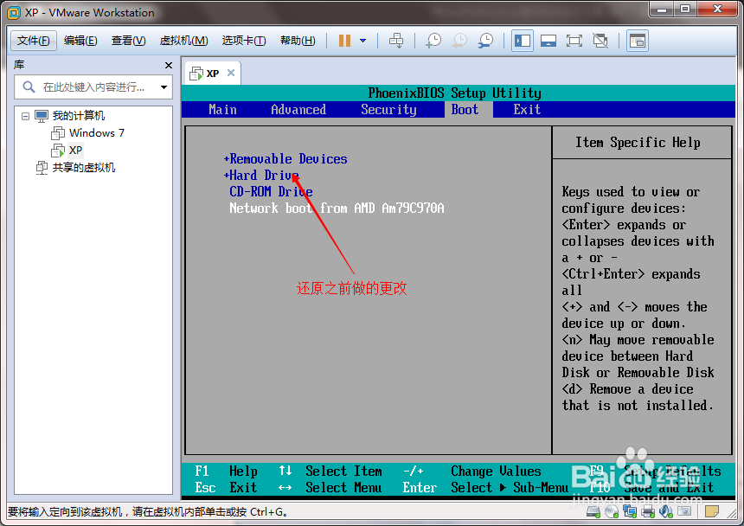Click the Exit BIOS menu
The image size is (744, 526).
527,110
